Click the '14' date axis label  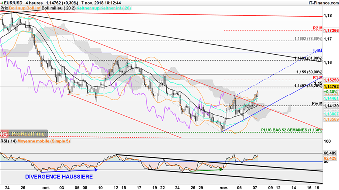(x=293, y=188)
